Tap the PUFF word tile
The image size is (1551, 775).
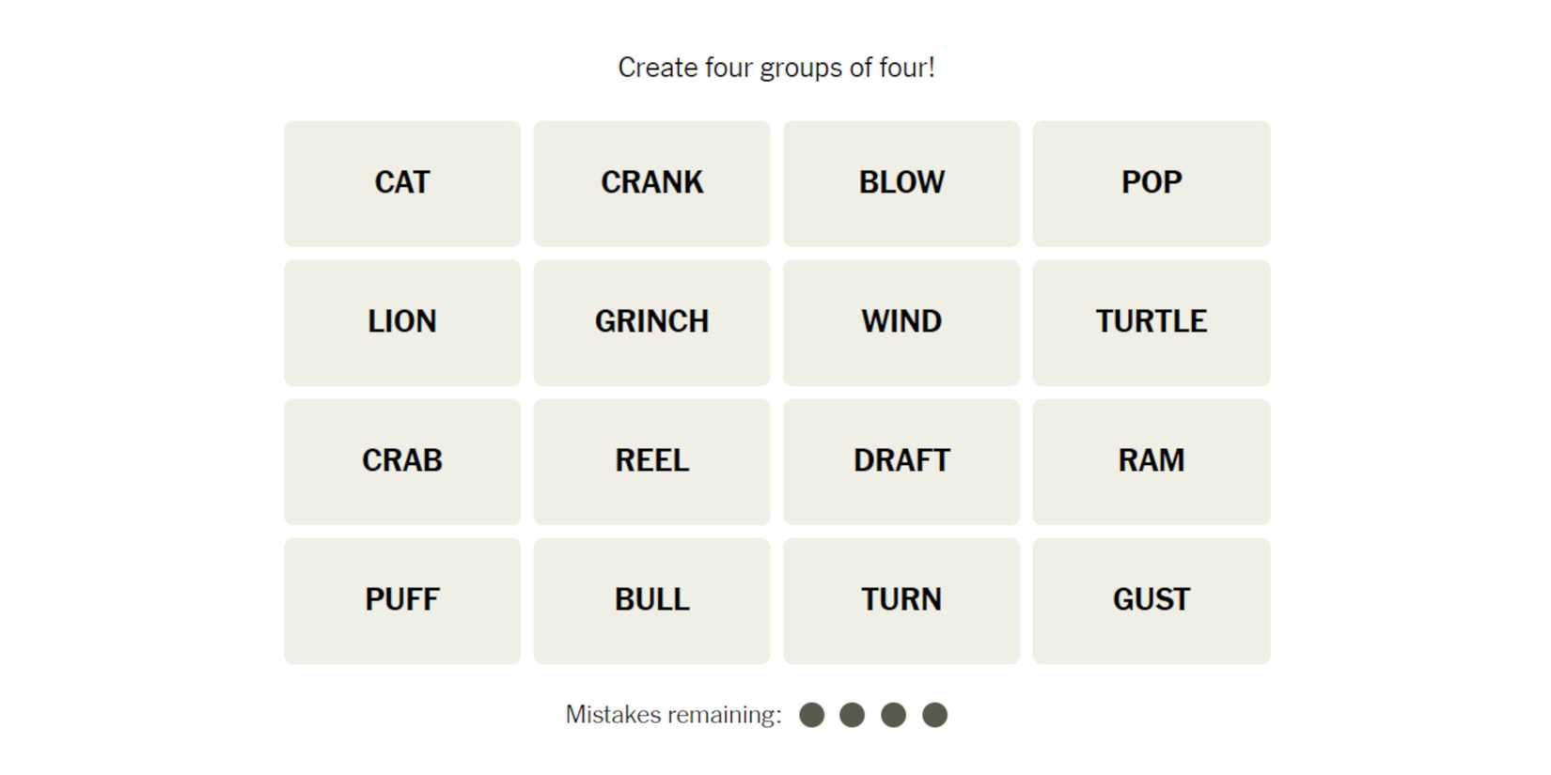(402, 600)
